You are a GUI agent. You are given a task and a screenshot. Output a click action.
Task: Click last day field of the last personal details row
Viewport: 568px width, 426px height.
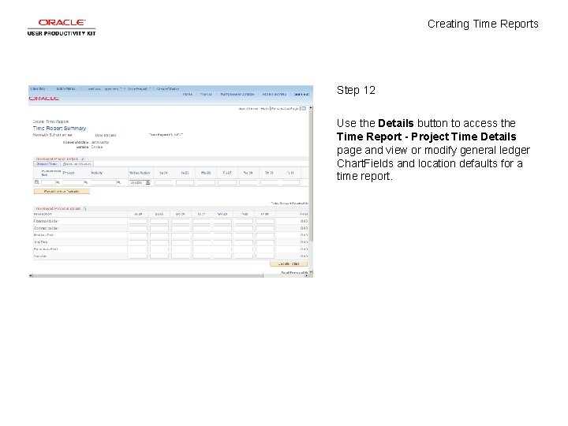[265, 256]
